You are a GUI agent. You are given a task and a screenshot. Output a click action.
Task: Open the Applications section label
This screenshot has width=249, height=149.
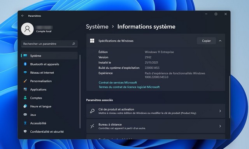click(x=38, y=90)
